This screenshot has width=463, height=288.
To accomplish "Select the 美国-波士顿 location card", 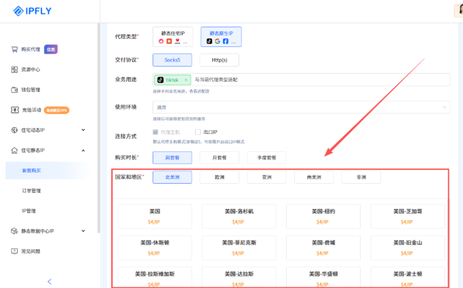I will point(408,277).
